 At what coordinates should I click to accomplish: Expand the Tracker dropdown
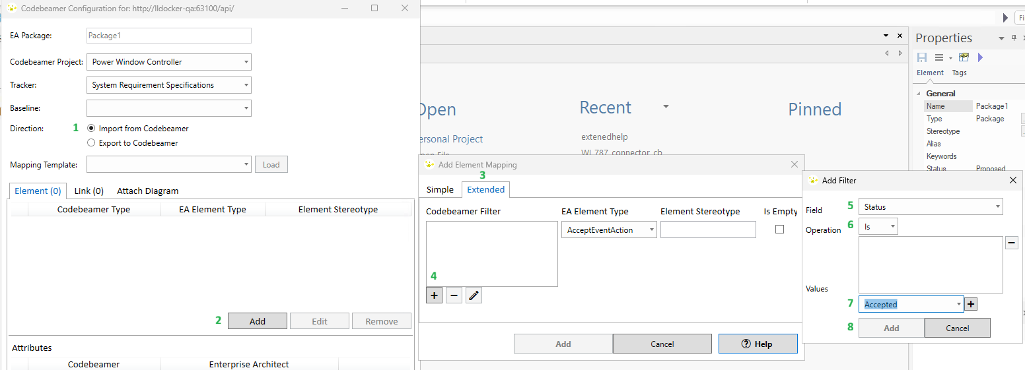169,85
